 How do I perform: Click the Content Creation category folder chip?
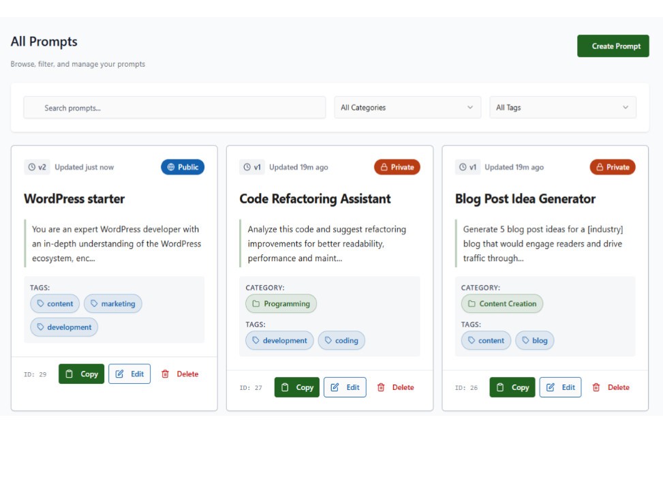point(502,303)
